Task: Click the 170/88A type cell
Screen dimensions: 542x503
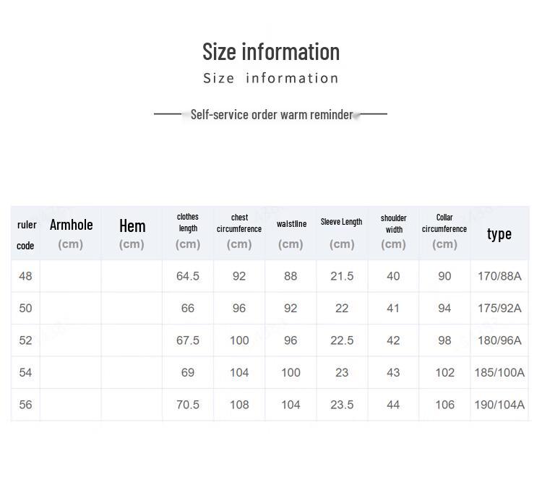Action: (x=499, y=276)
